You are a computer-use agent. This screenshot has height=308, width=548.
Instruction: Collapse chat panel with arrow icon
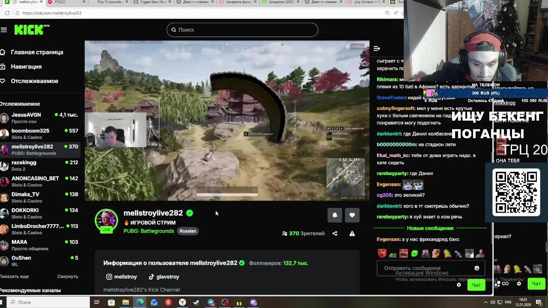point(377,49)
